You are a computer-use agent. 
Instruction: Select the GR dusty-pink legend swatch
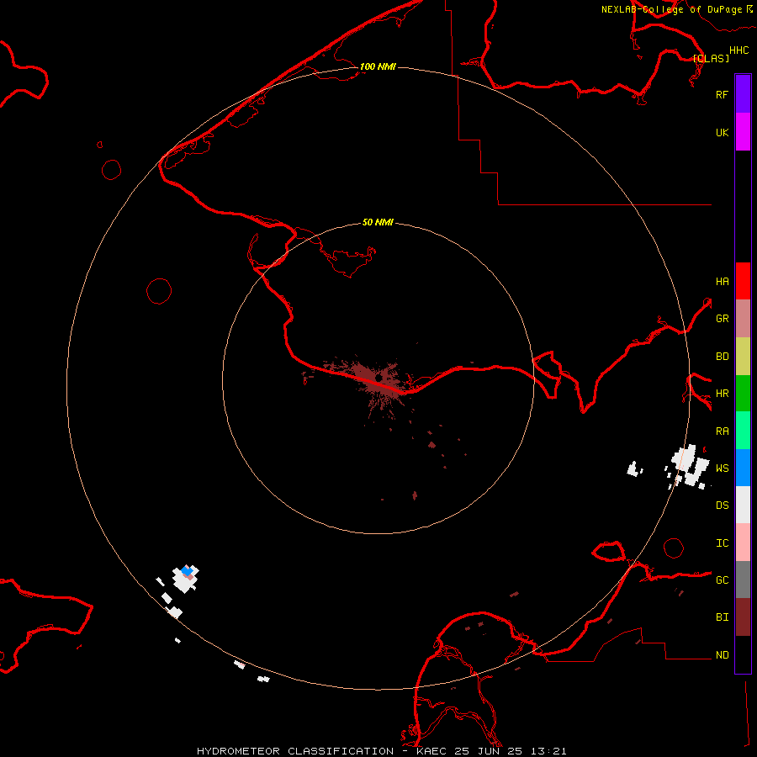(x=743, y=319)
